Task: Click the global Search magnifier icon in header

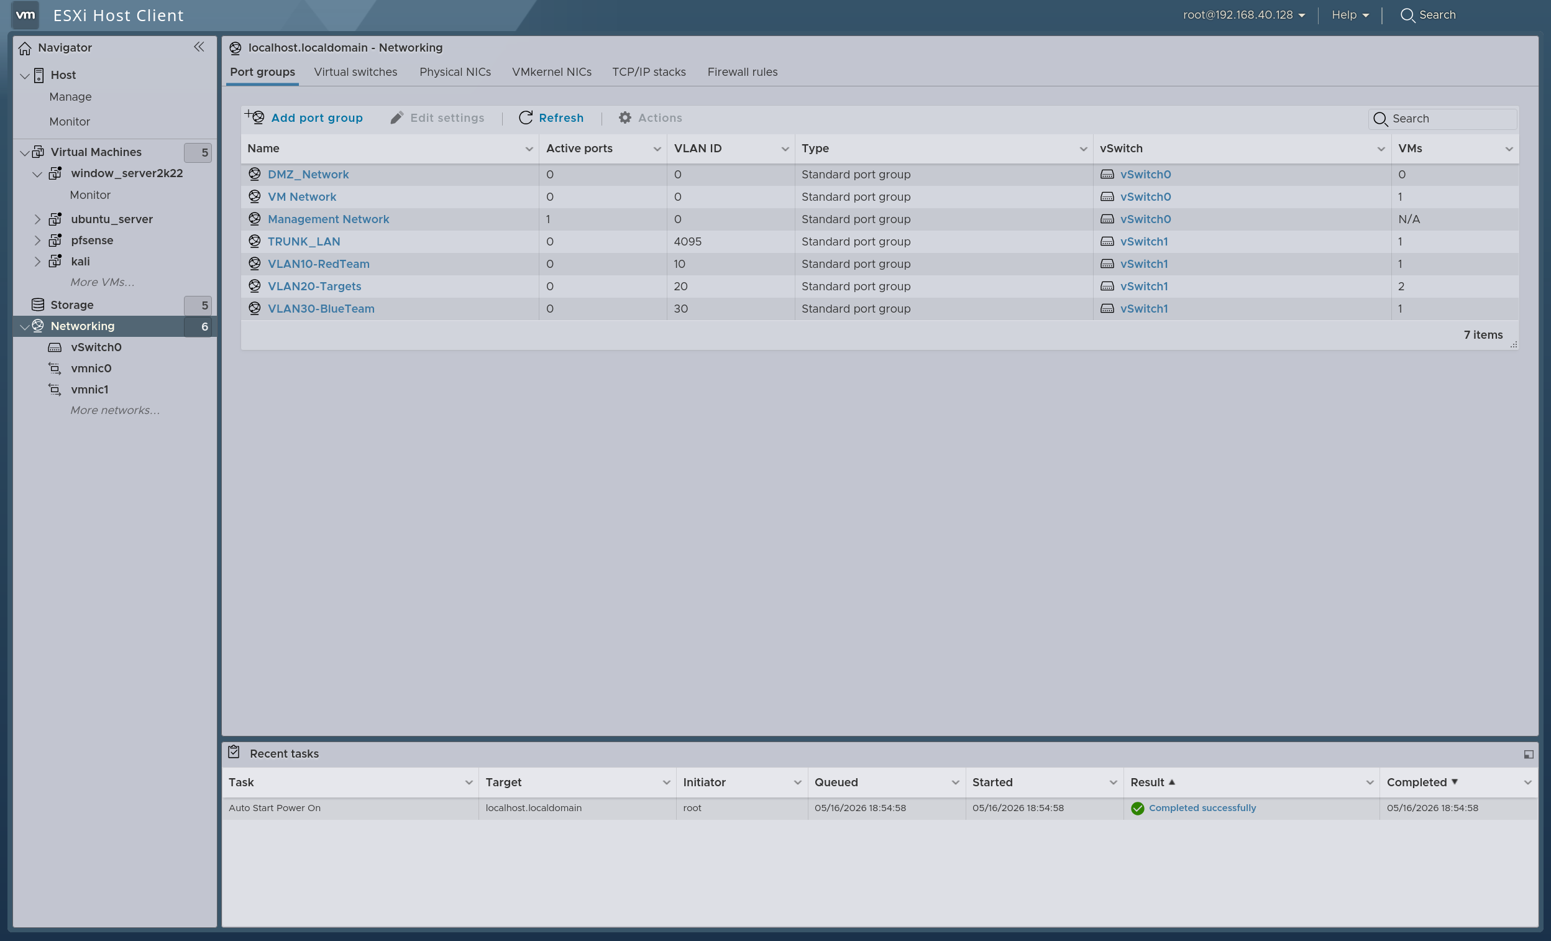Action: (1407, 15)
